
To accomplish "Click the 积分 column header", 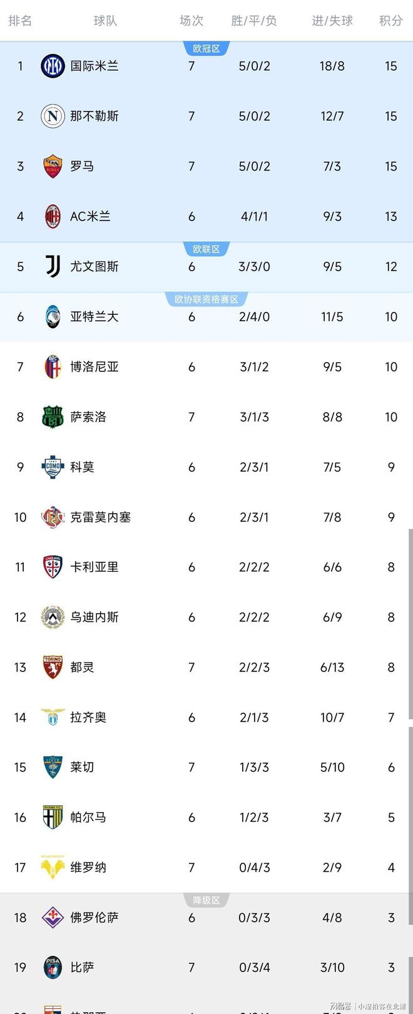I will 390,21.
